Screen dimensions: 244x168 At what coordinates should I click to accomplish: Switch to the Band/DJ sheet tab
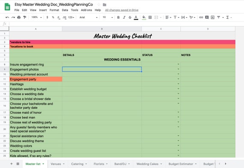click(120, 164)
